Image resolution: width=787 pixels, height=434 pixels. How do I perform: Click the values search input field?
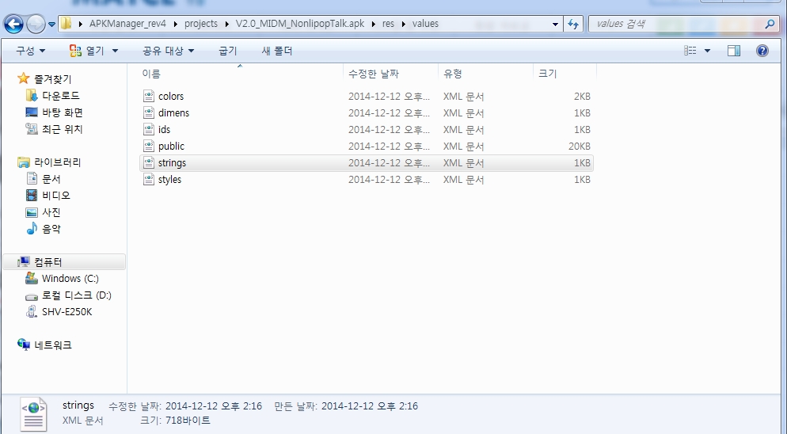[673, 24]
